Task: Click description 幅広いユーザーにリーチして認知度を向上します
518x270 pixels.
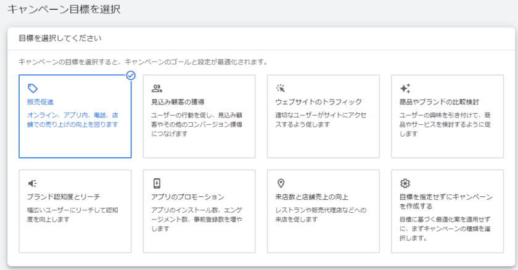Action: (73, 215)
